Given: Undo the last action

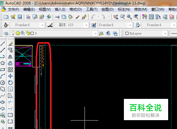Looking at the screenshot, I should (93, 17).
